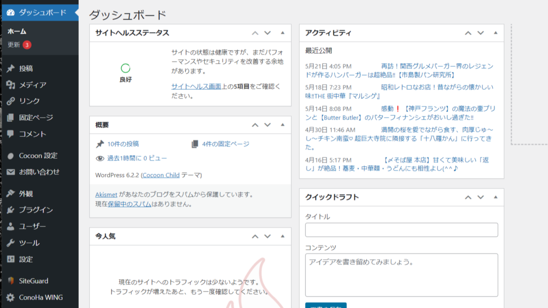548x308 pixels.
Task: Open the Akismet link
Action: click(x=106, y=195)
